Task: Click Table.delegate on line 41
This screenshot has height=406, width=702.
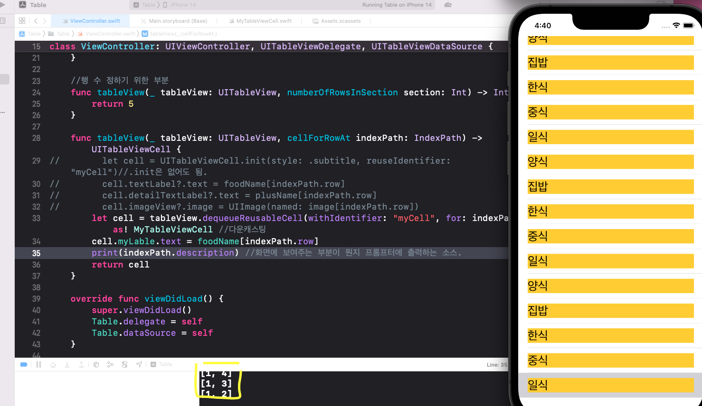Action: (129, 322)
